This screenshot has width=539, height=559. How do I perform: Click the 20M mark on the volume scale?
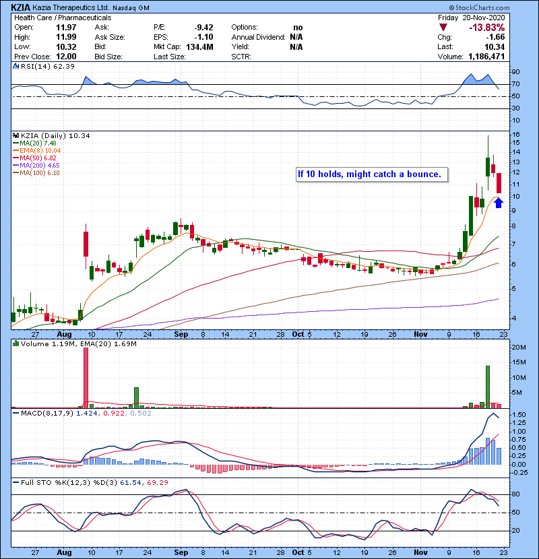click(519, 348)
